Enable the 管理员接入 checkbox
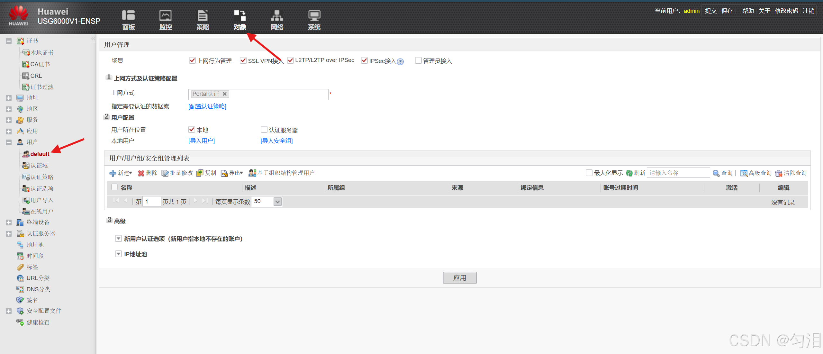This screenshot has width=823, height=354. click(418, 60)
